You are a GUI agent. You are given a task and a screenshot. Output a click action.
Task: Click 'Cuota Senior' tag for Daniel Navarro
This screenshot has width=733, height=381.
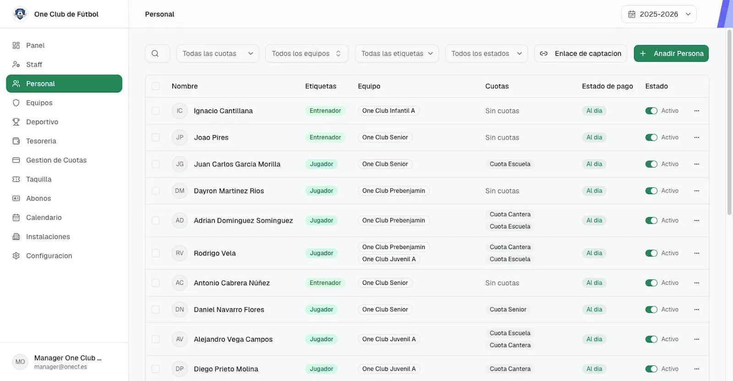[508, 310]
